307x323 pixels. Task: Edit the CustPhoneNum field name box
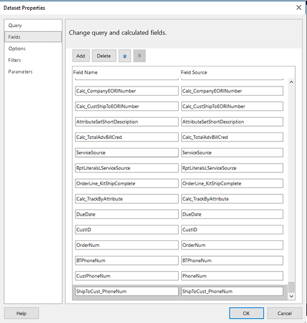point(127,276)
